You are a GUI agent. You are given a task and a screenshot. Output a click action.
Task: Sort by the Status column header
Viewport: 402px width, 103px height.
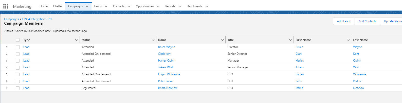pos(86,40)
